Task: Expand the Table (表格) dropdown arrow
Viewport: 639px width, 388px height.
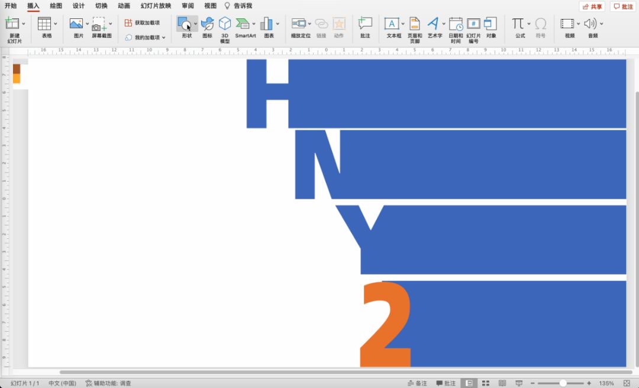Action: pos(56,24)
